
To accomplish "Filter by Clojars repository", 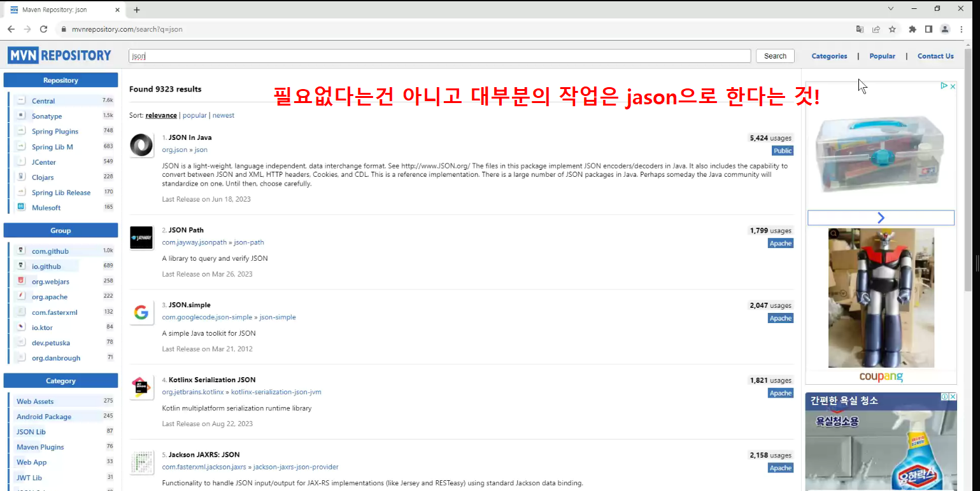I will [x=43, y=177].
